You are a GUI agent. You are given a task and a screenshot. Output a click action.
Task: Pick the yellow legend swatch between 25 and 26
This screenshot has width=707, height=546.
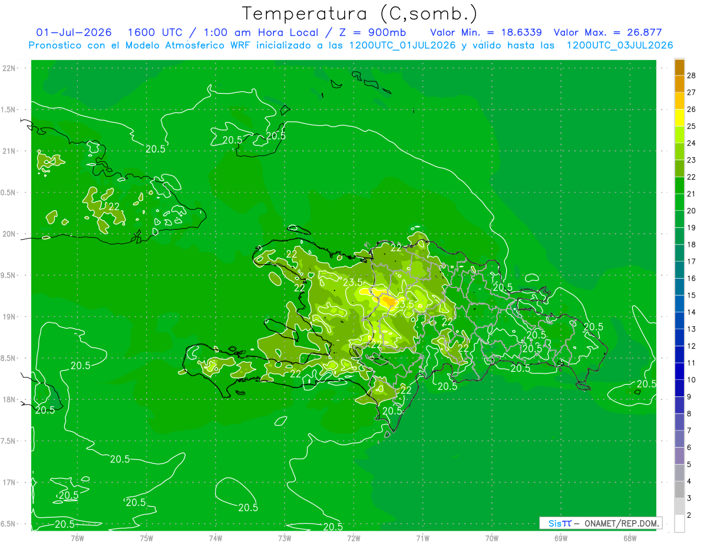coord(679,118)
